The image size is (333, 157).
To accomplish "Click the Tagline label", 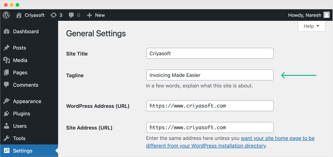I will click(75, 75).
